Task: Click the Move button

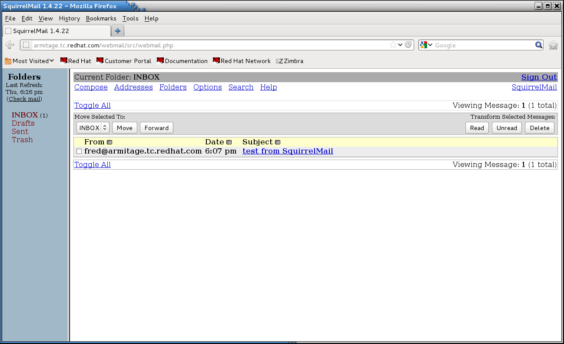Action: (x=125, y=128)
